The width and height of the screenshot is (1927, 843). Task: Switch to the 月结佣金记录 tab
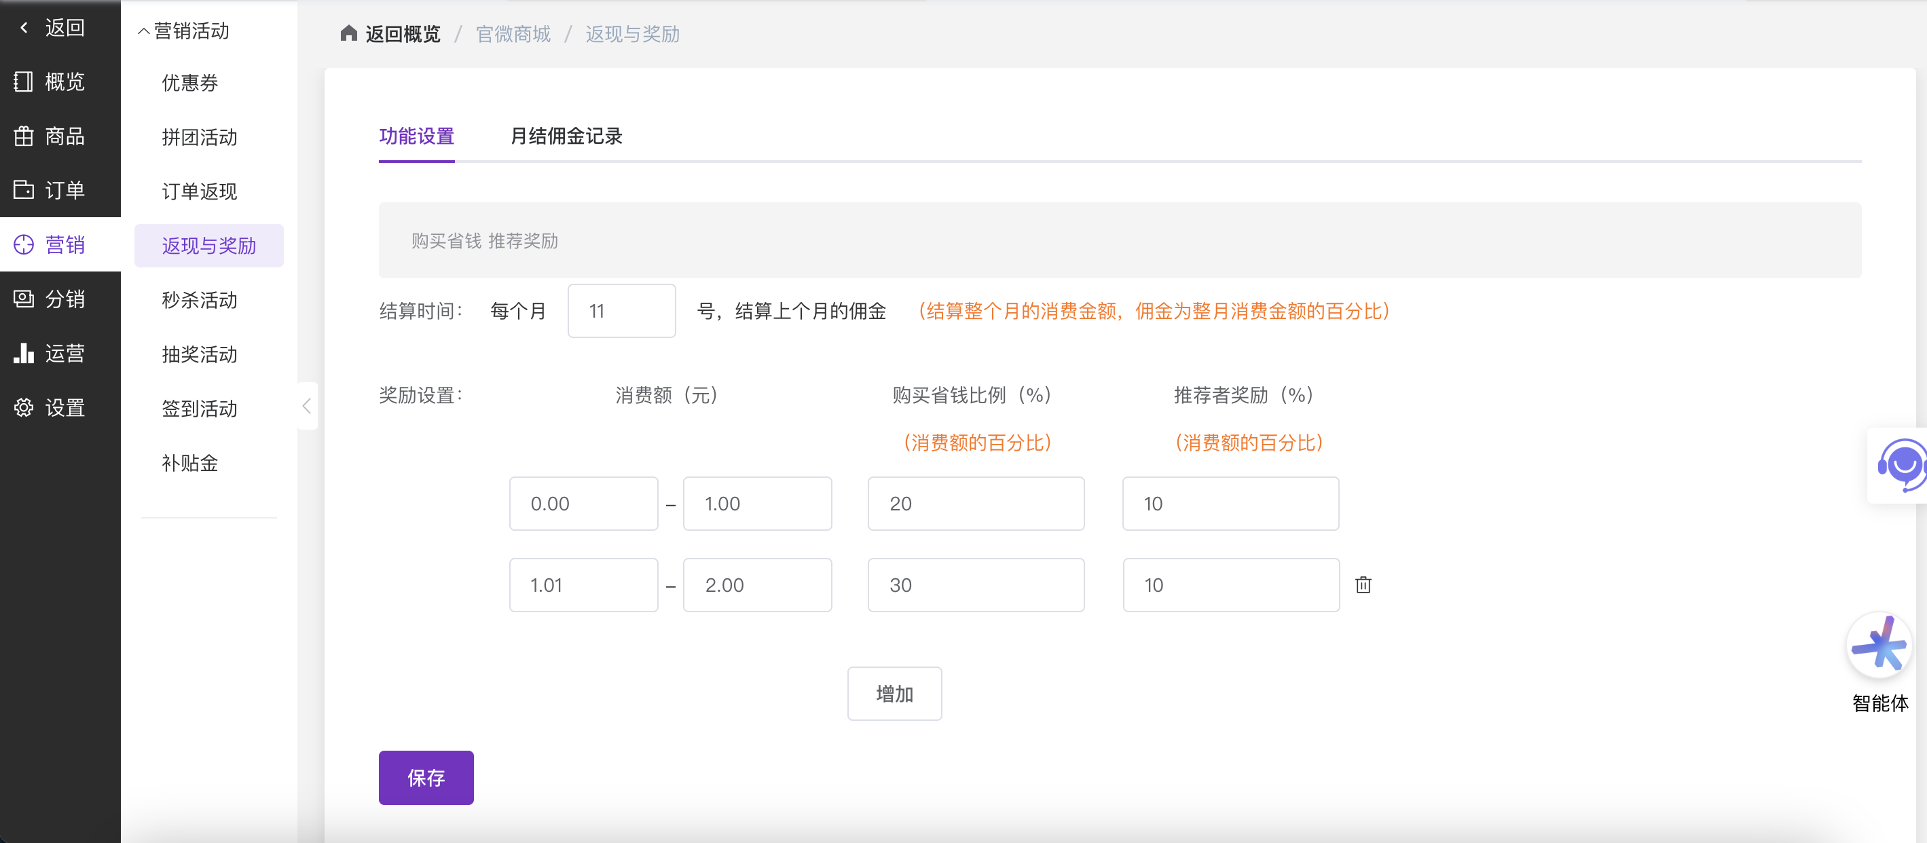click(x=566, y=136)
